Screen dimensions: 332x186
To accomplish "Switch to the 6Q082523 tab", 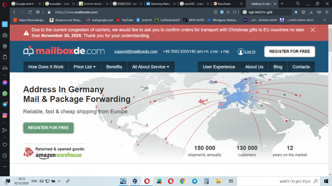I will pyautogui.click(x=127, y=4).
